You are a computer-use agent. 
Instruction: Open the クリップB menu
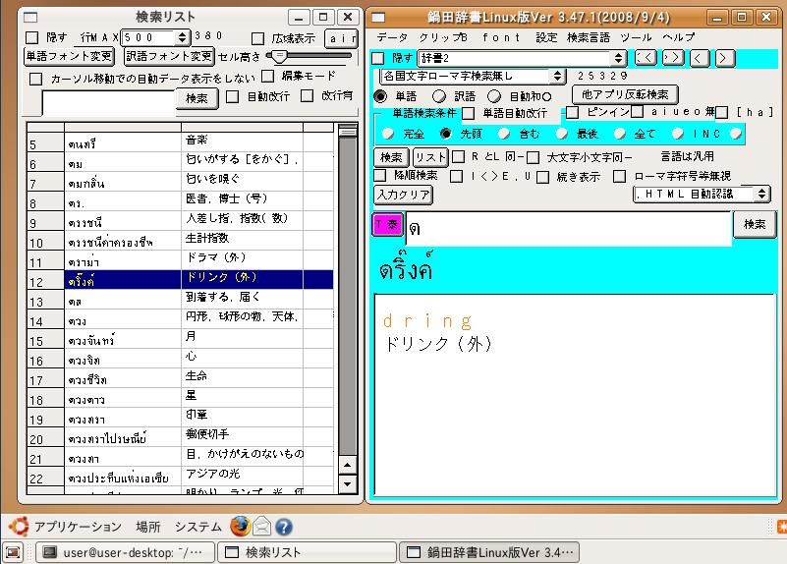pyautogui.click(x=443, y=37)
